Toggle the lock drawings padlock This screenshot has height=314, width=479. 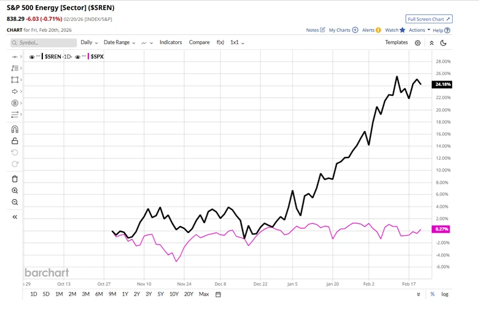15,141
